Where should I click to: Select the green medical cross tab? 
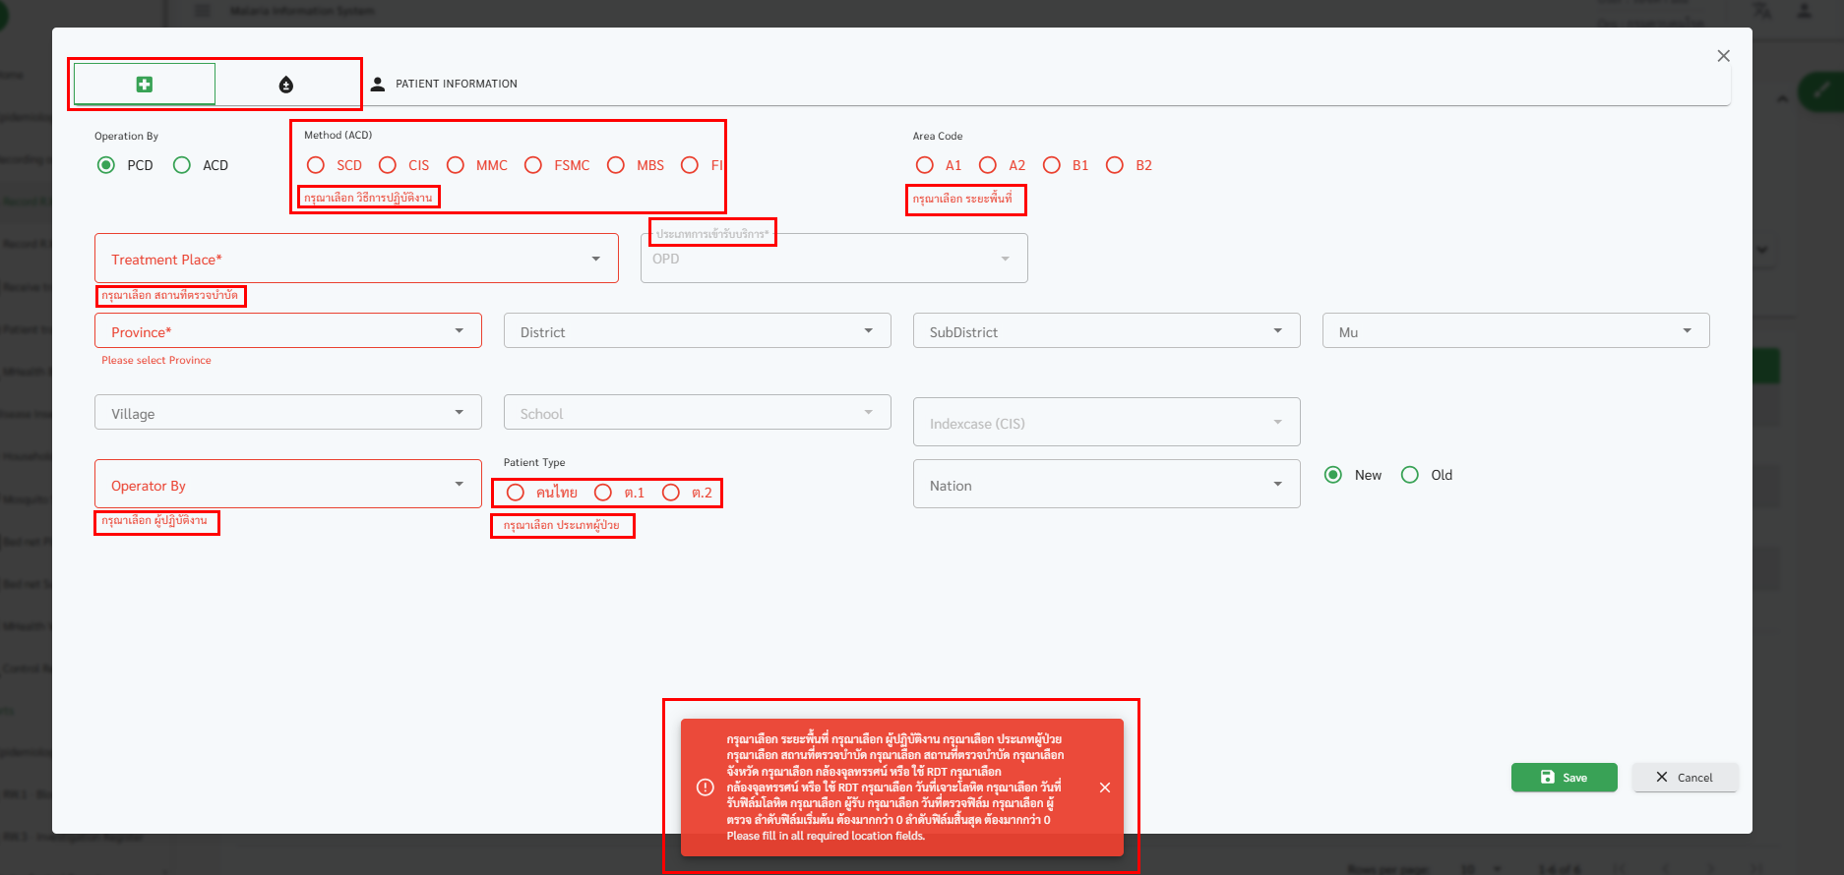coord(145,85)
